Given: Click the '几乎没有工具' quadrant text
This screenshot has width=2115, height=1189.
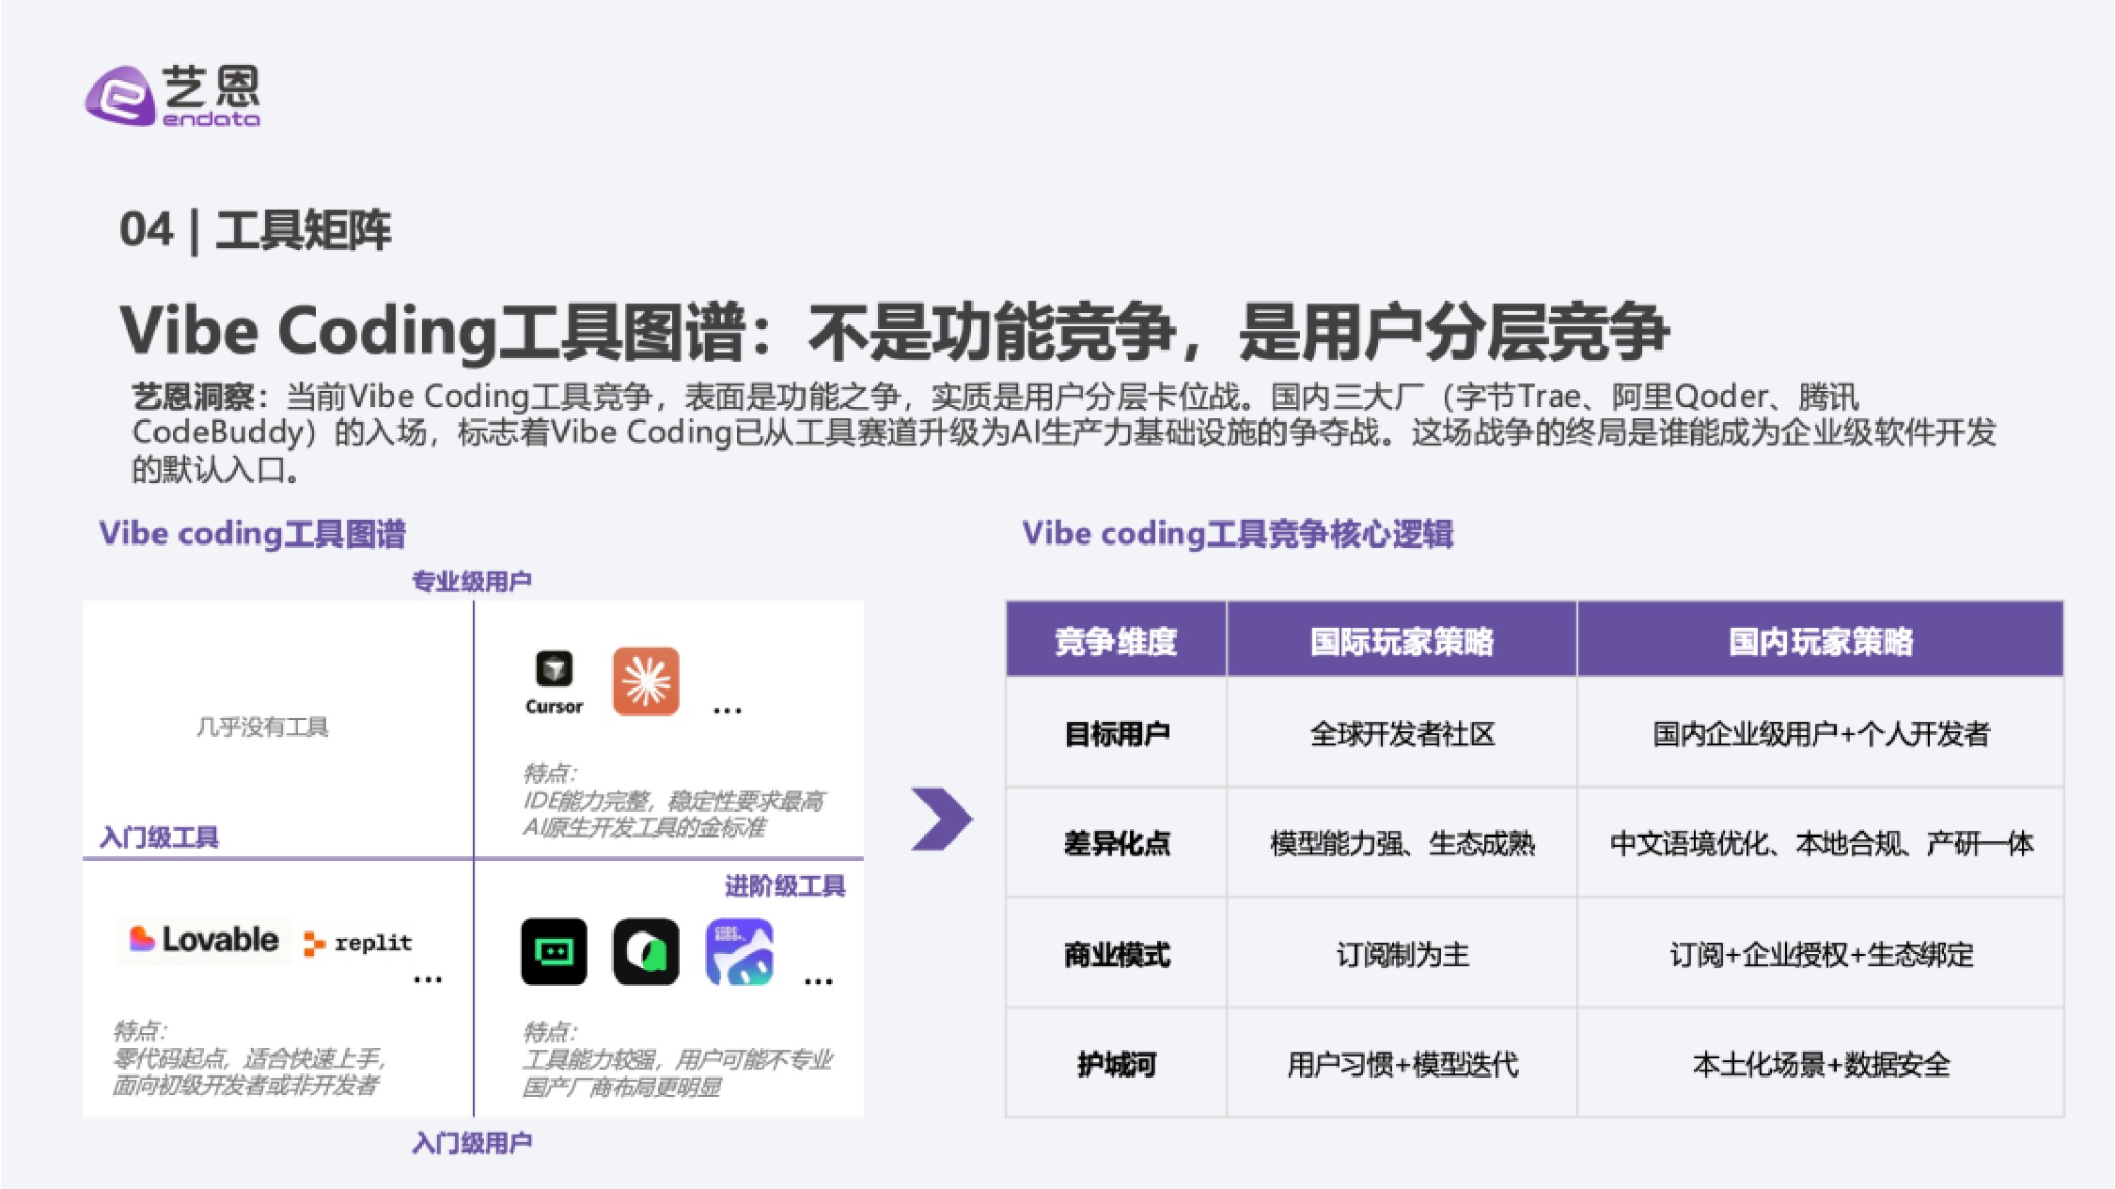Looking at the screenshot, I should [262, 727].
